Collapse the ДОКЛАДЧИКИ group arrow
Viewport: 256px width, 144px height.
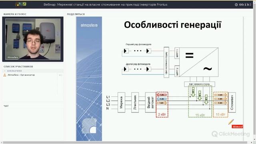(5, 71)
